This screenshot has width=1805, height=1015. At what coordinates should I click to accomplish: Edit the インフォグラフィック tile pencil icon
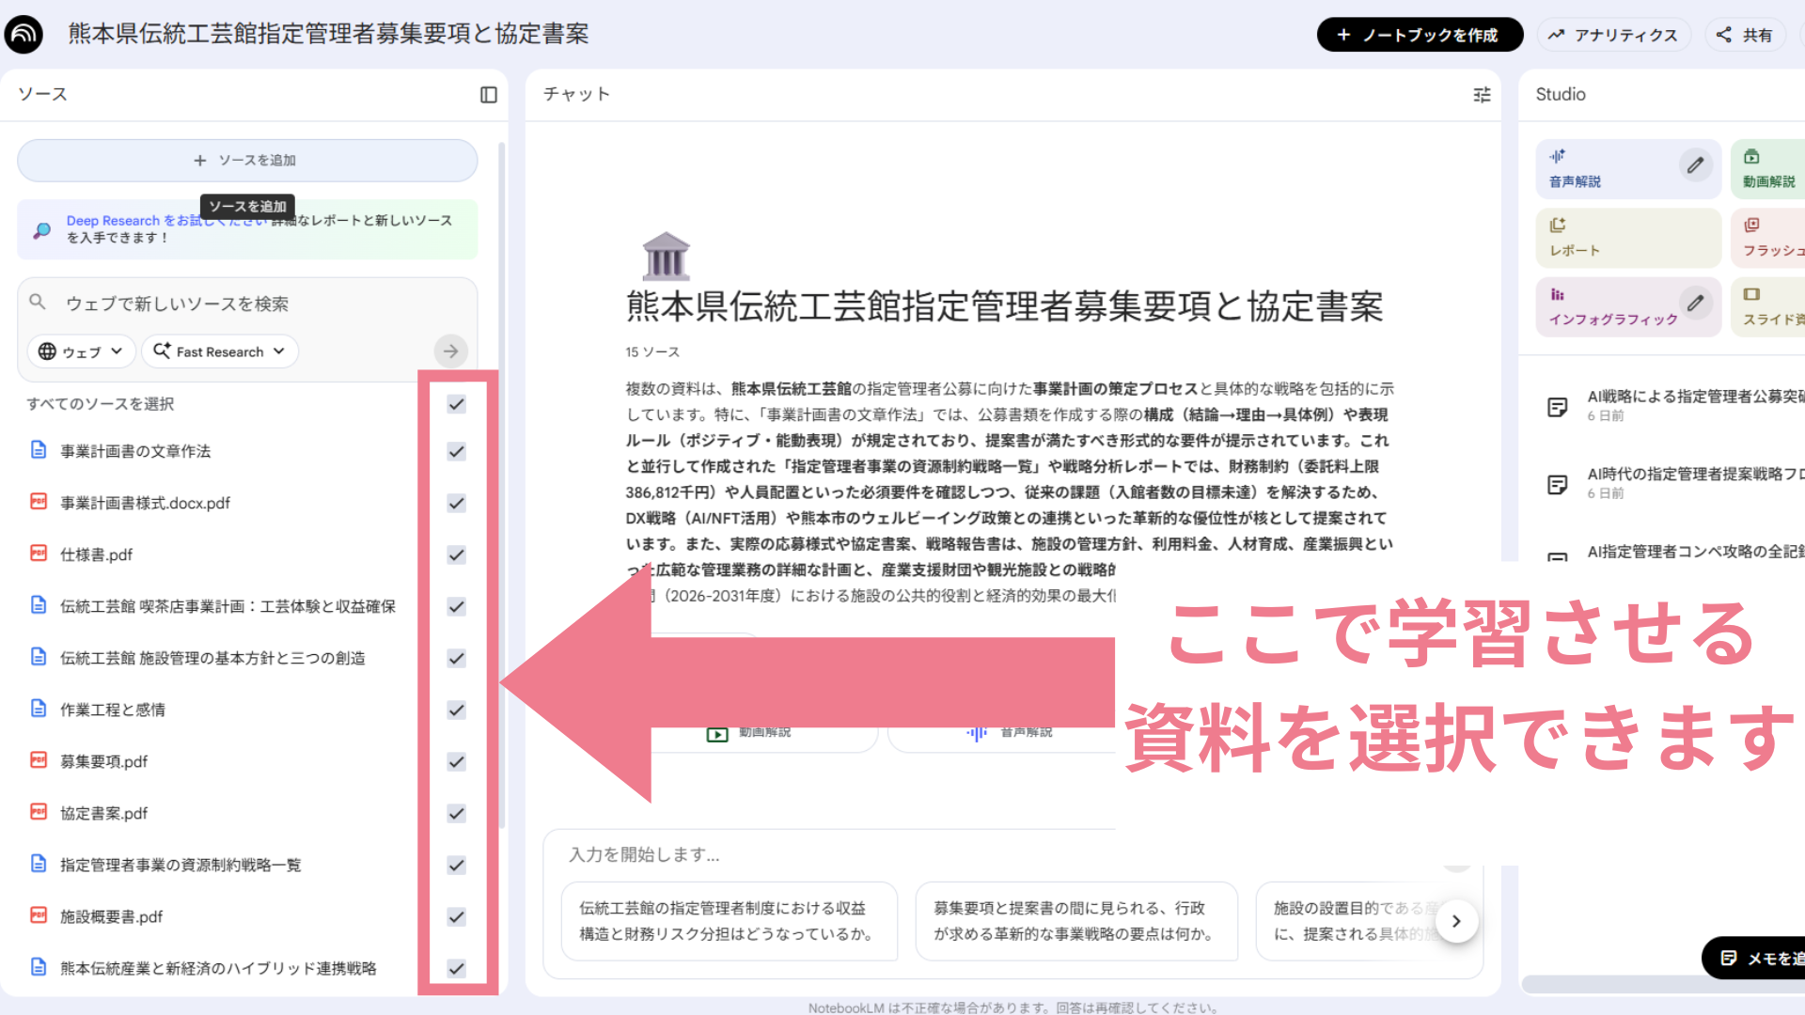coord(1695,303)
